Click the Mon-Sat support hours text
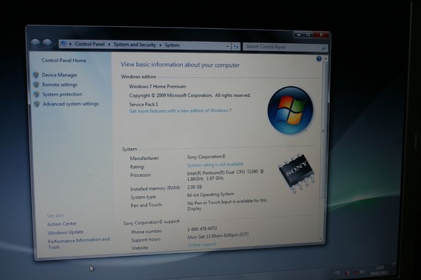 218,236
